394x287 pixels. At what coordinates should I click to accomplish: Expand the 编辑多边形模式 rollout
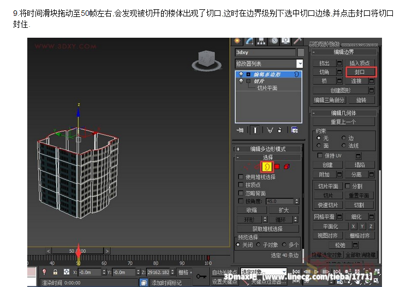point(238,149)
